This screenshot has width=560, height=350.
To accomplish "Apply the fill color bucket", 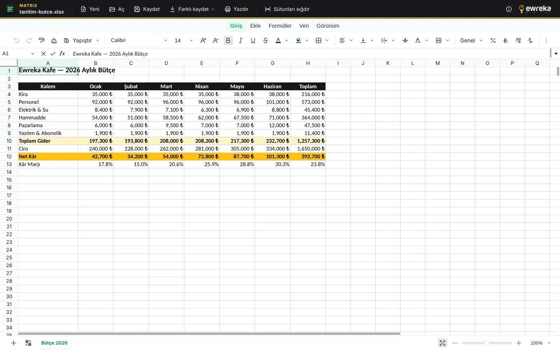I will [x=298, y=40].
